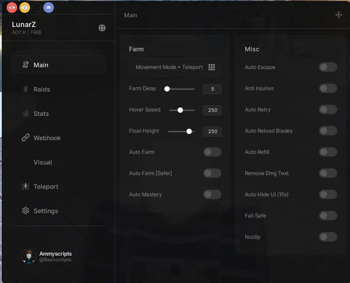The height and width of the screenshot is (283, 350).
Task: Open the Main tab in sidebar
Action: (59, 65)
